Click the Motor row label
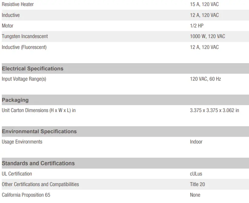249x203 pixels. click(x=8, y=26)
